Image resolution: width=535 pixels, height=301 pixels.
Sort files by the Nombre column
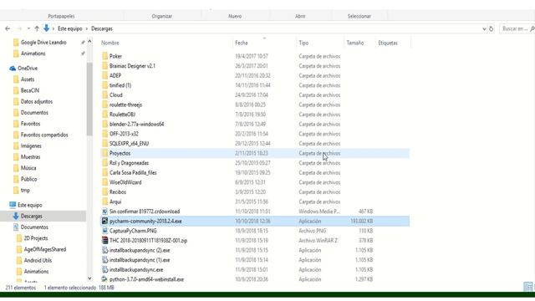click(x=110, y=43)
